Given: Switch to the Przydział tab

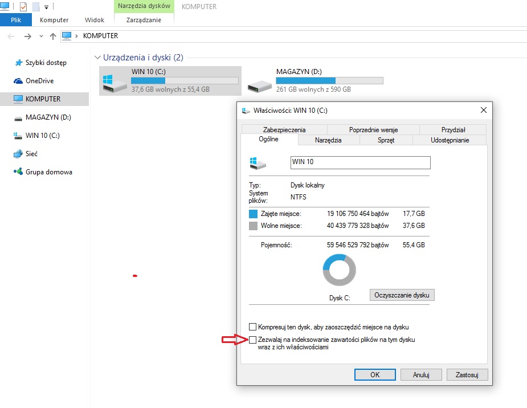Looking at the screenshot, I should [x=453, y=130].
